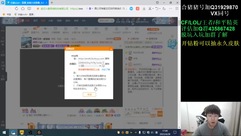
Task: Open the 消息 messages icon
Action: pyautogui.click(x=138, y=21)
